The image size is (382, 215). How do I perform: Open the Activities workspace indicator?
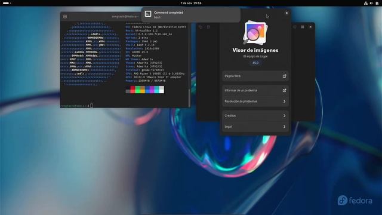point(7,3)
